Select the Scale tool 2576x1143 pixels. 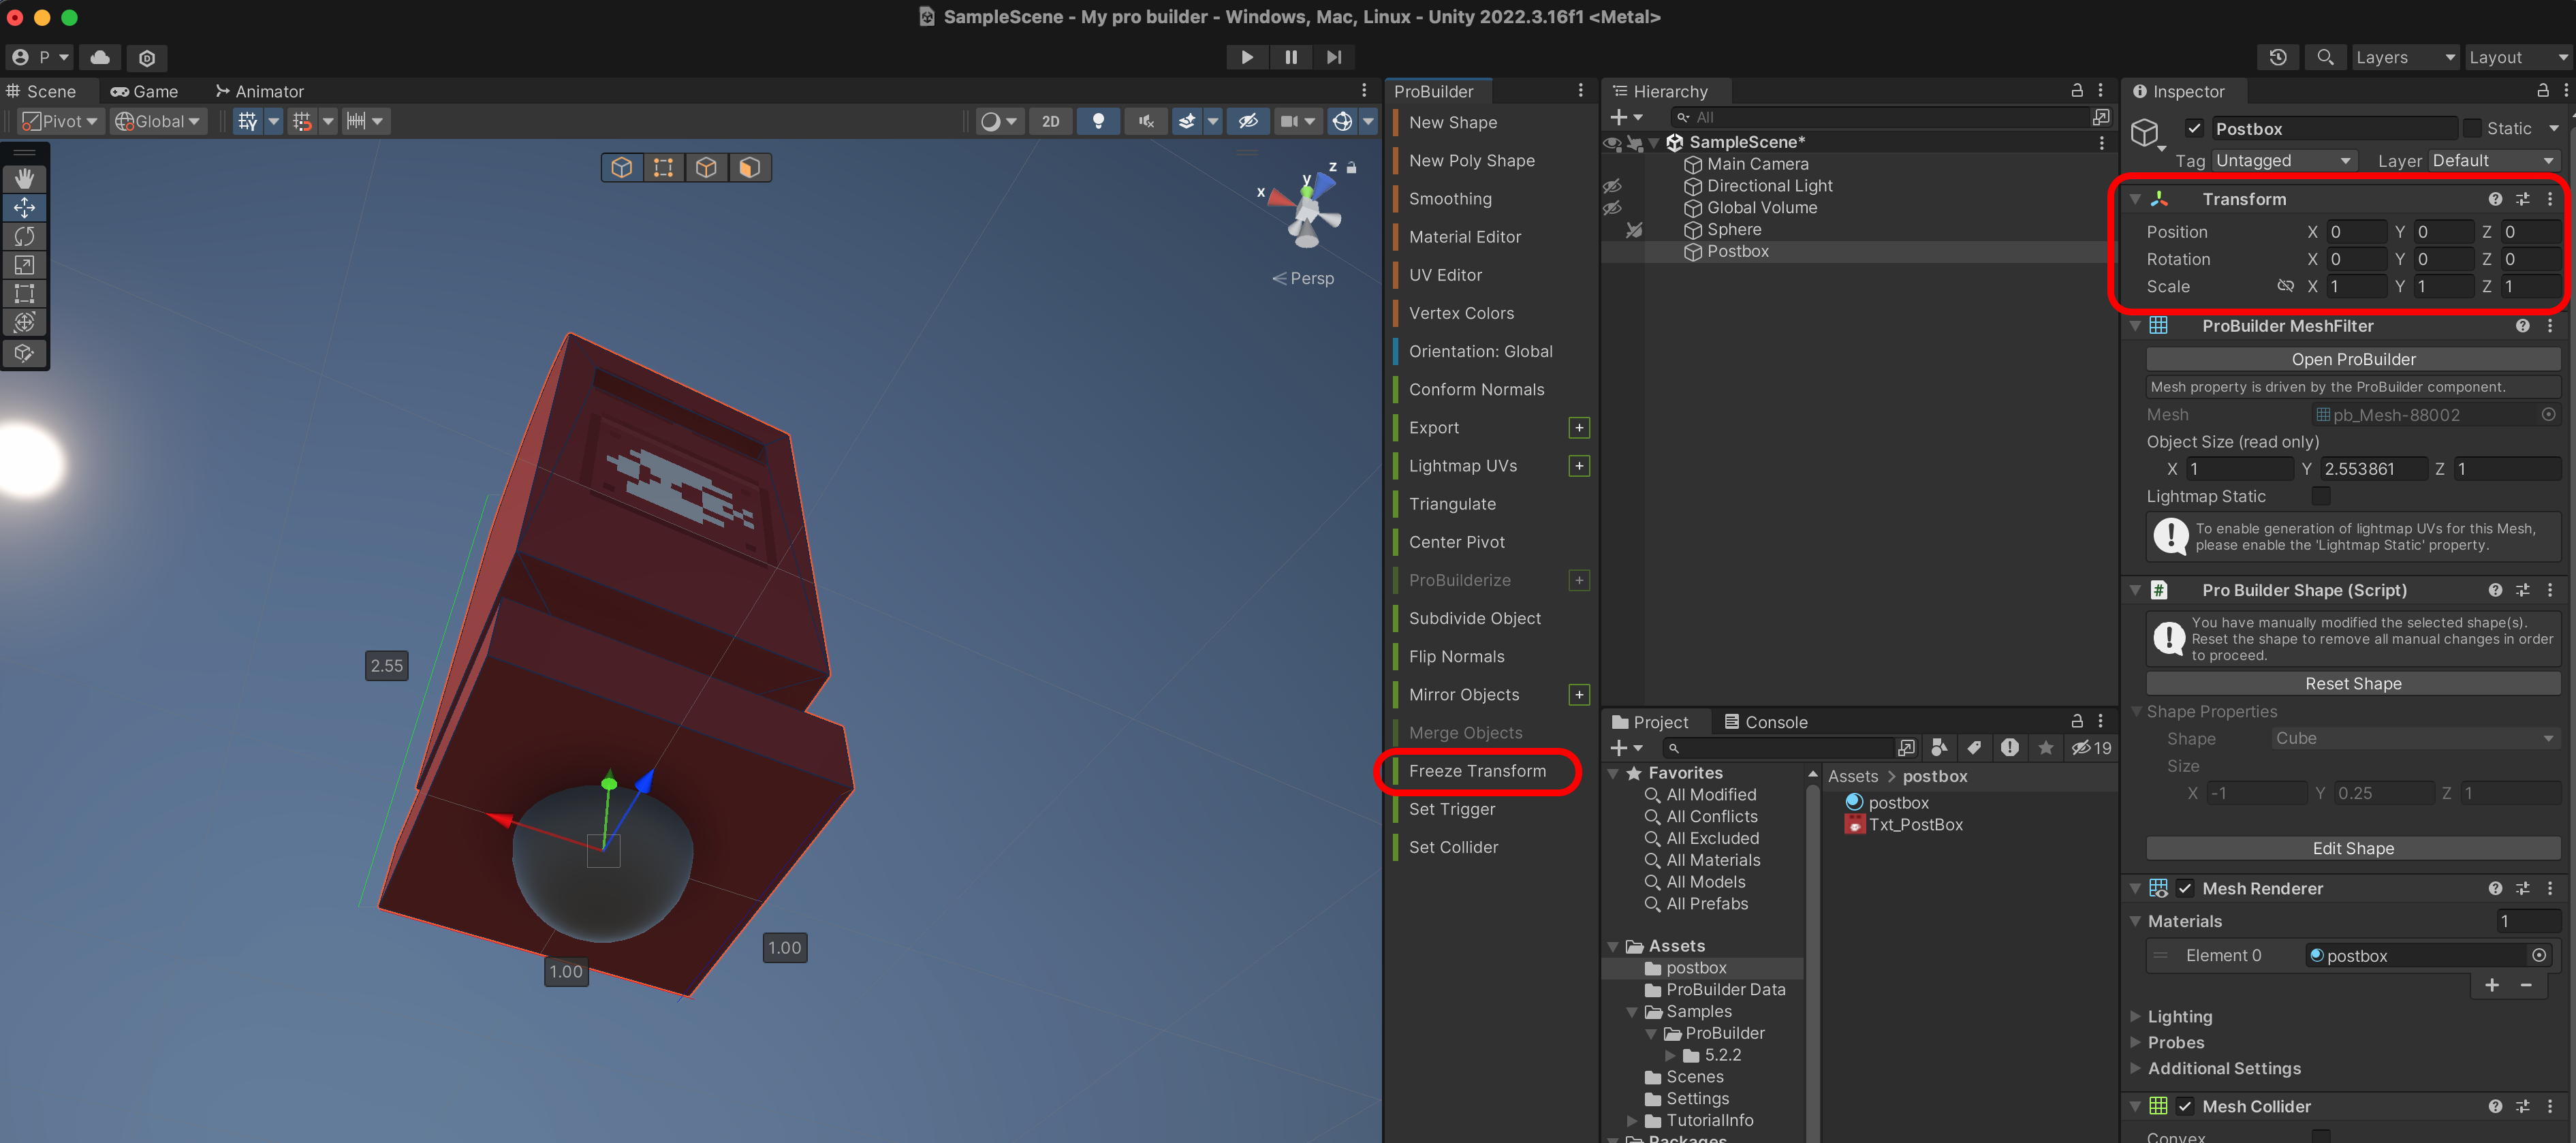tap(25, 265)
